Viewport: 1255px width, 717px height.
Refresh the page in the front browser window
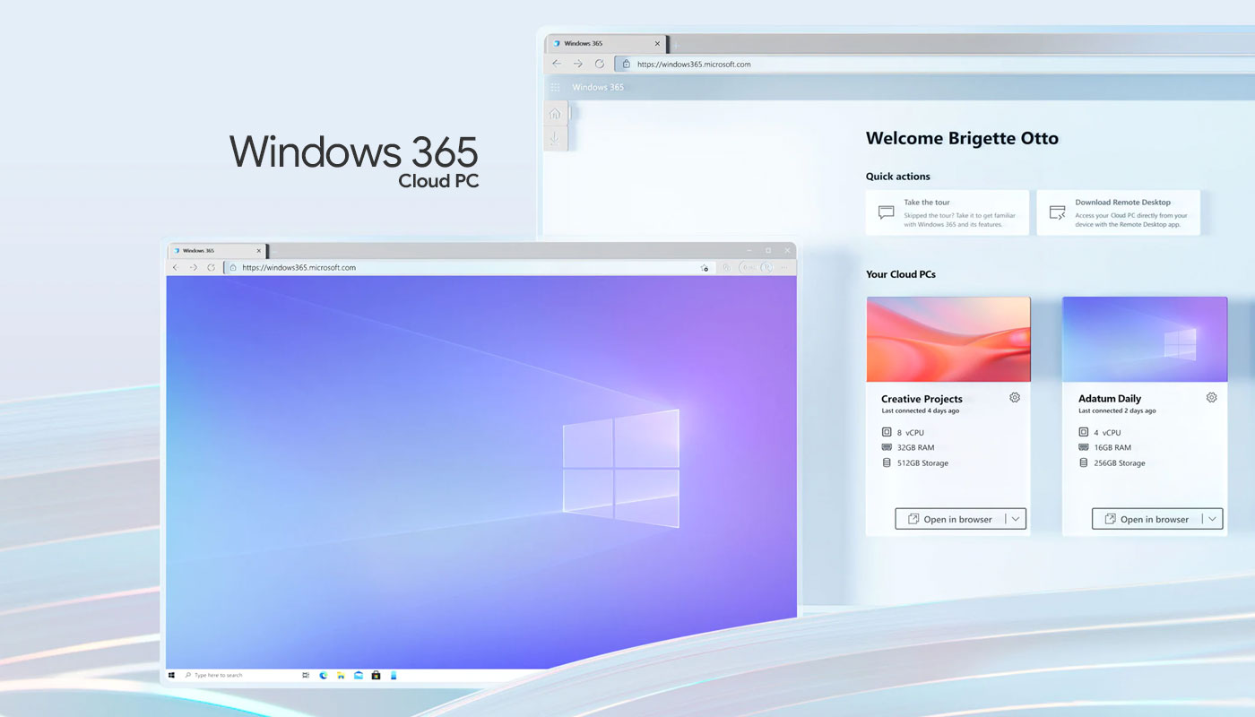pos(212,267)
